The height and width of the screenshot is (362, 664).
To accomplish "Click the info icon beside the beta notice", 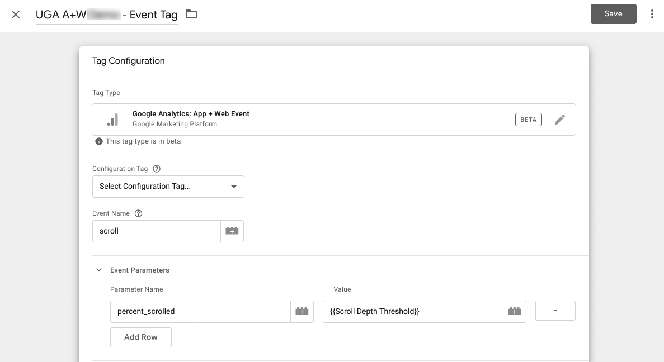I will point(99,141).
